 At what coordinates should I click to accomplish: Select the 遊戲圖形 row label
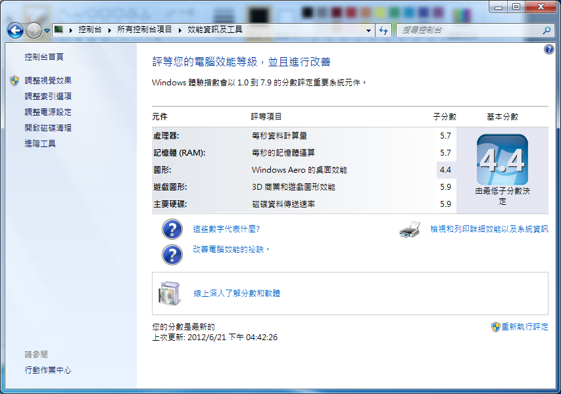coord(170,187)
